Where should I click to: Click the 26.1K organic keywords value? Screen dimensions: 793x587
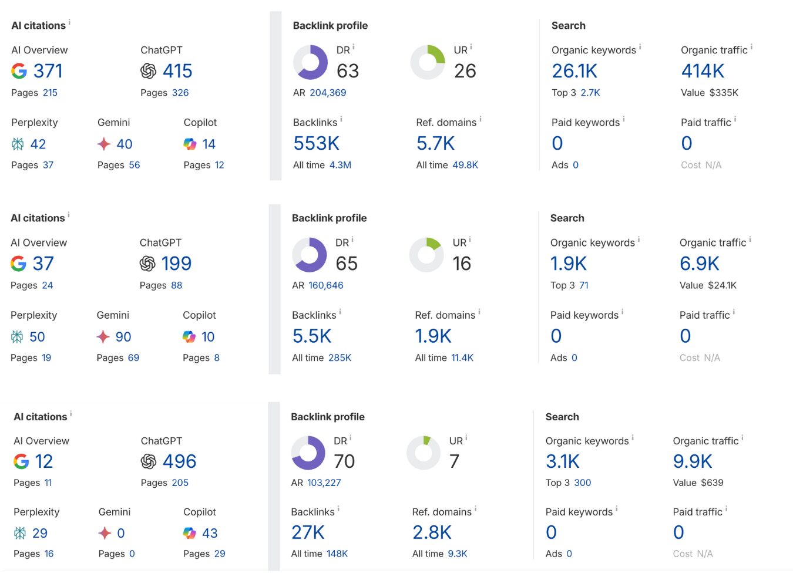pos(573,71)
